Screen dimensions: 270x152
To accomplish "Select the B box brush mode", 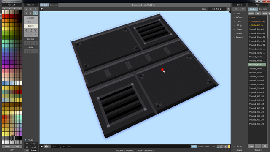I will [35, 13].
